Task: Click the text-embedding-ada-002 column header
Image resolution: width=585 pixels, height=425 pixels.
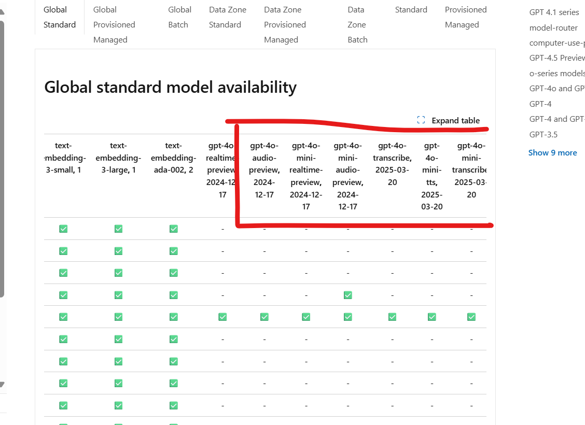Action: coord(174,158)
